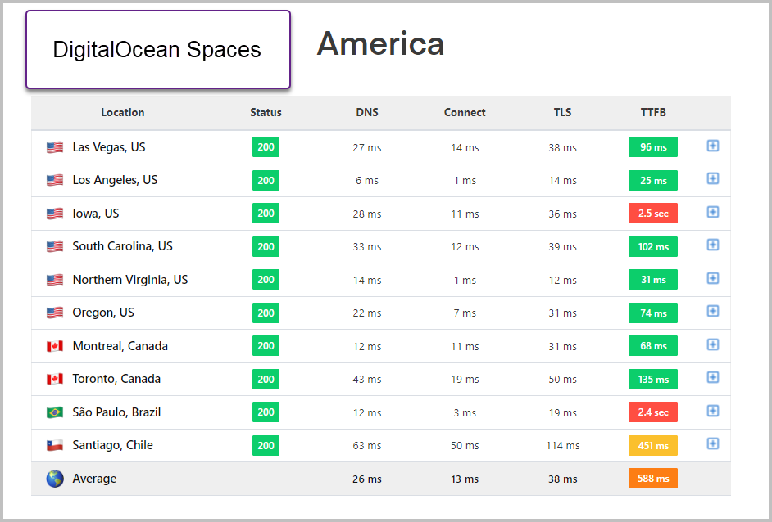772x522 pixels.
Task: Click the red 2.4 sec TTFB badge
Action: (653, 412)
